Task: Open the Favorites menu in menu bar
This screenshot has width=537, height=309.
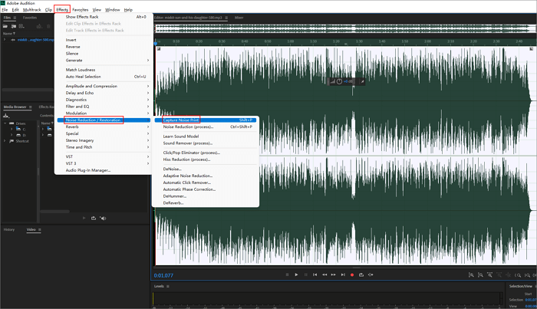Action: 80,9
